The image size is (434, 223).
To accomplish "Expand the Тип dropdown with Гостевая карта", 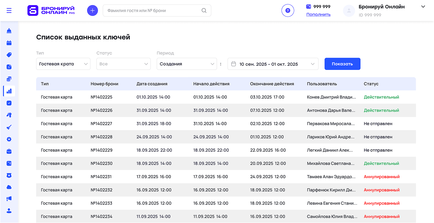I will pos(63,64).
